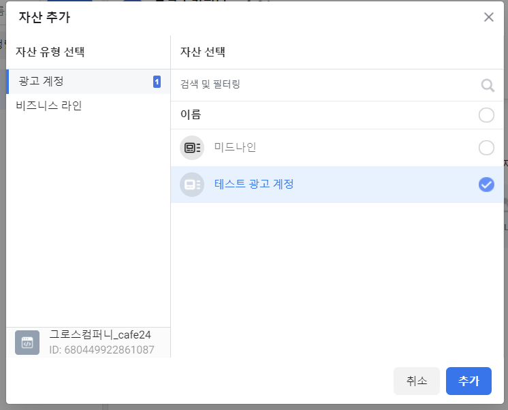The image size is (508, 410).
Task: Click the 그로스컴퍼니_cafe24 name
Action: pyautogui.click(x=100, y=334)
